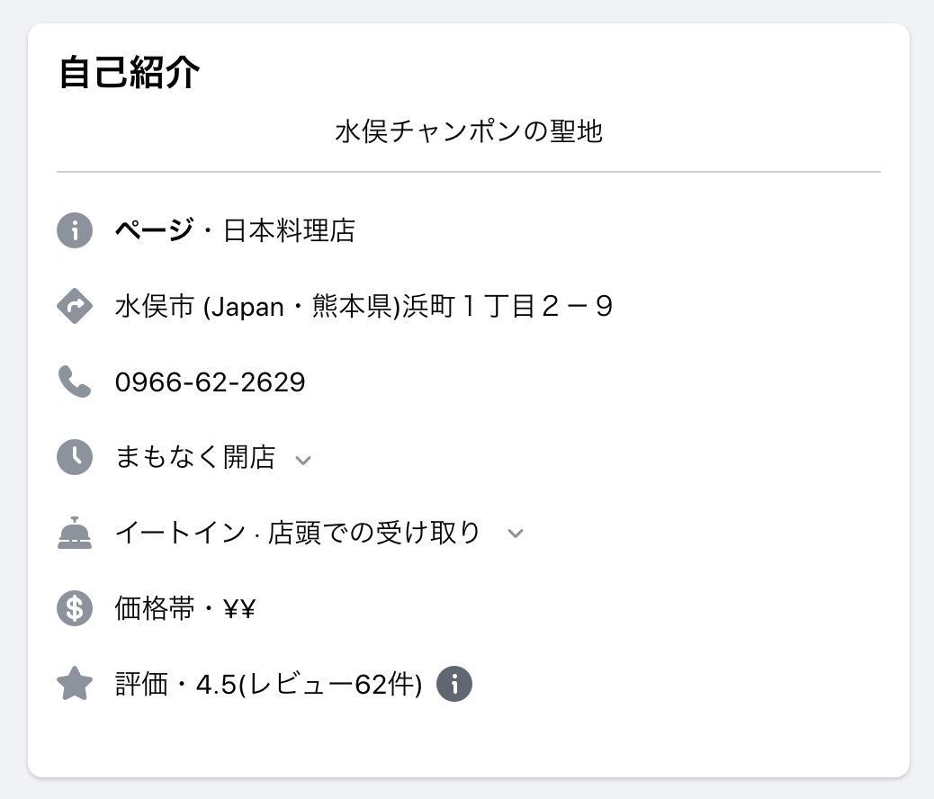Click the まもなく開店 status text
This screenshot has width=934, height=799.
[194, 457]
